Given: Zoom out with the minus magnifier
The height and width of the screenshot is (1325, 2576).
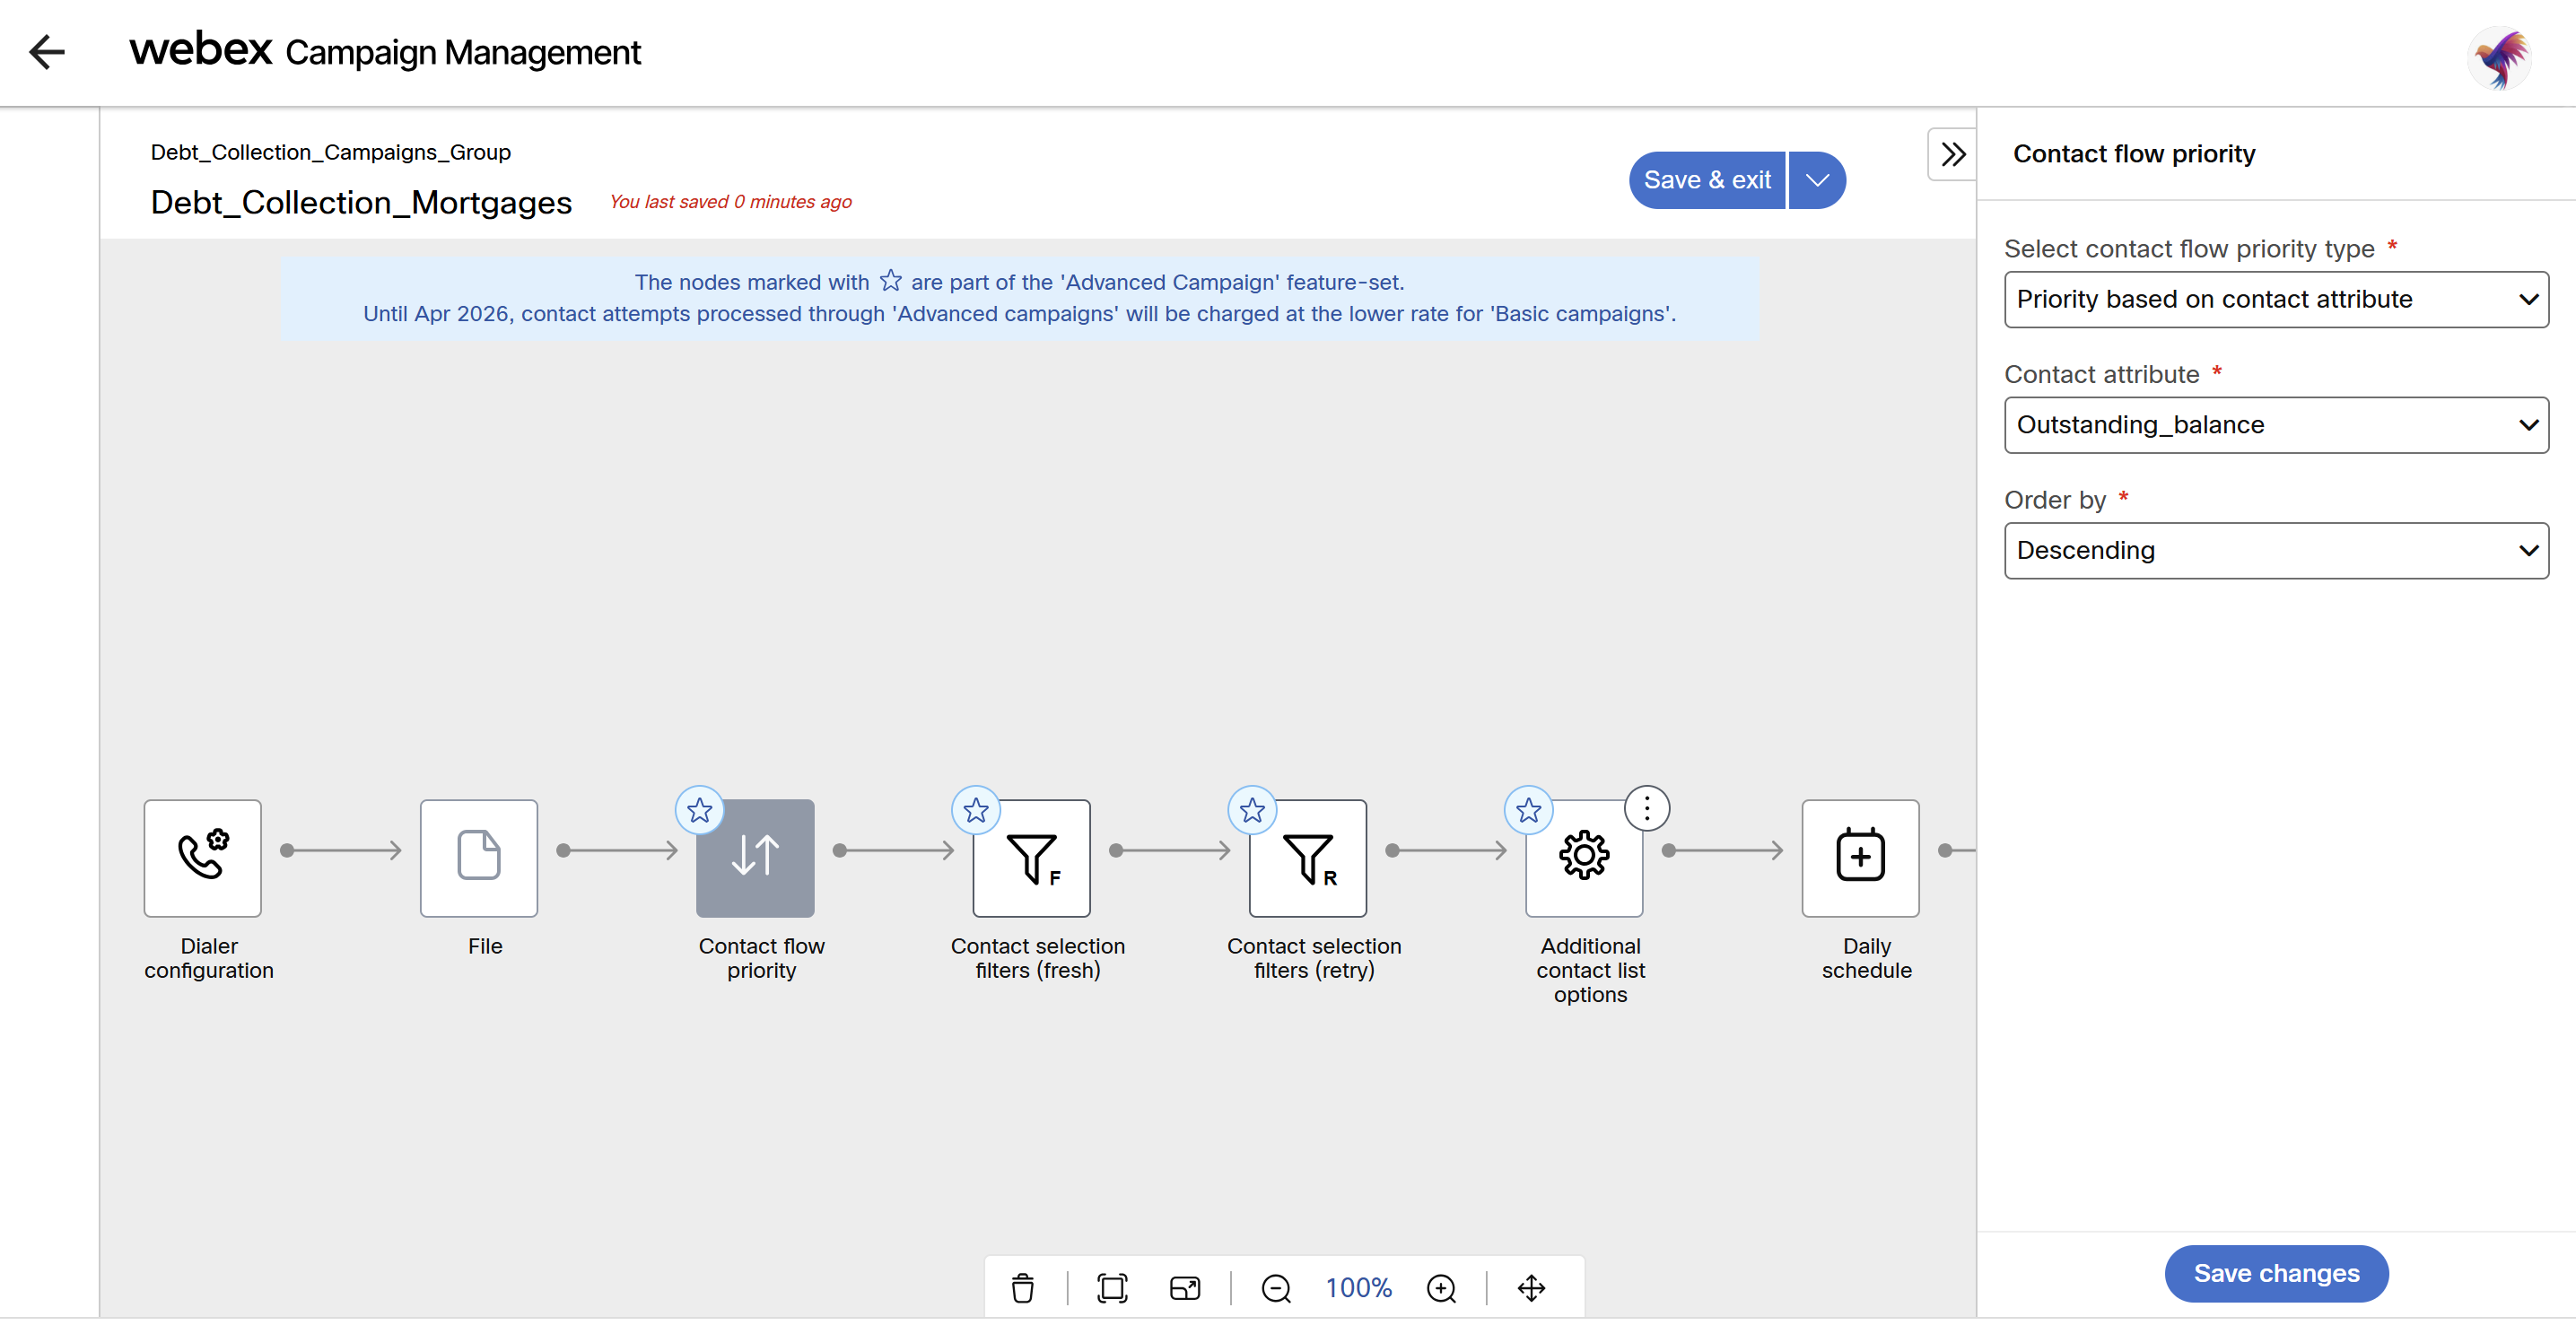Looking at the screenshot, I should point(1275,1288).
